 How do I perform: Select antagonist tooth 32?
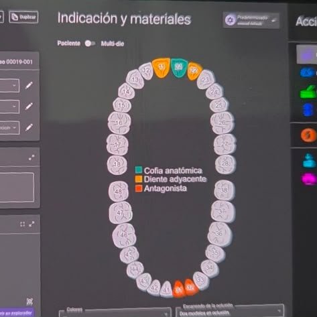coord(190,287)
